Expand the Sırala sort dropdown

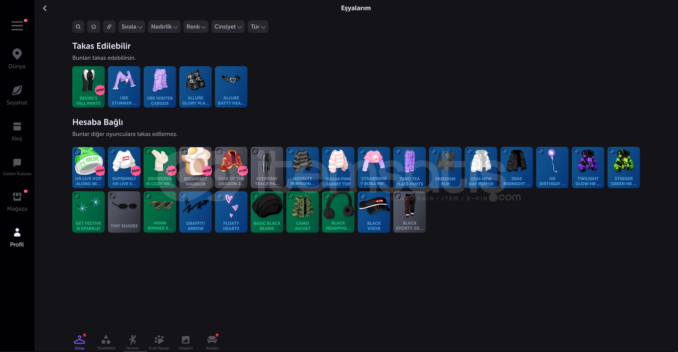[x=132, y=27]
